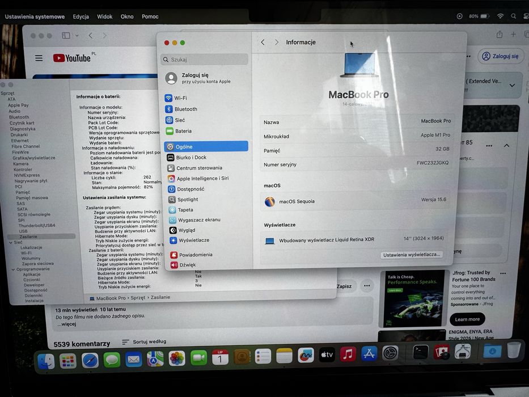Click Zaloguj się with Apple account
Viewport: 529px width, 397px height.
pos(198,78)
